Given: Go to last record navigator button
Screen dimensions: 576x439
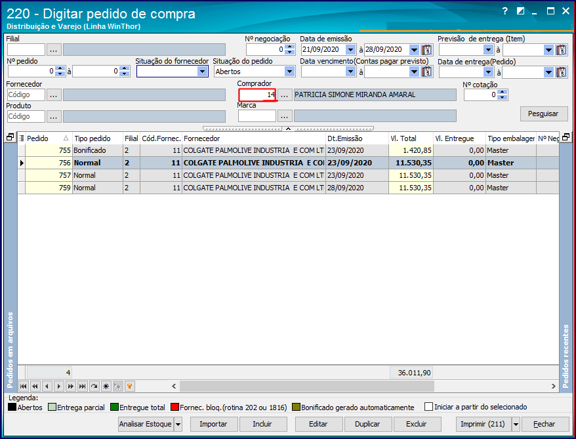Looking at the screenshot, I should point(82,386).
